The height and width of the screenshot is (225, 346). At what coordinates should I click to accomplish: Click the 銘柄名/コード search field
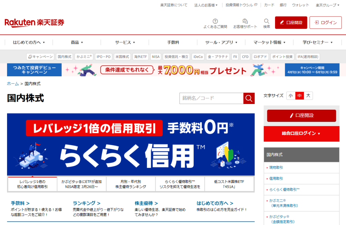click(212, 98)
